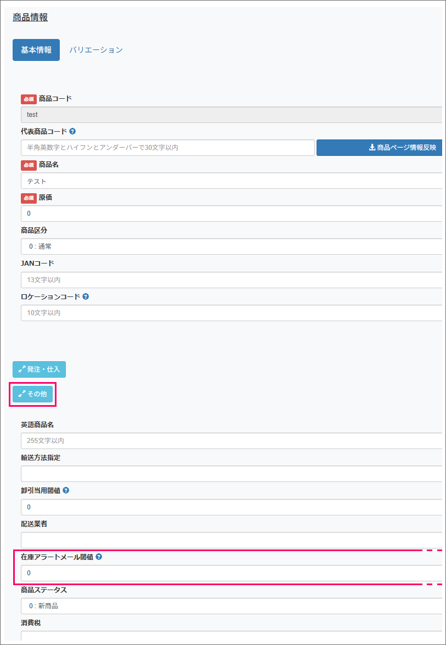This screenshot has width=446, height=645.
Task: Click the 配送業者 input field
Action: [230, 540]
